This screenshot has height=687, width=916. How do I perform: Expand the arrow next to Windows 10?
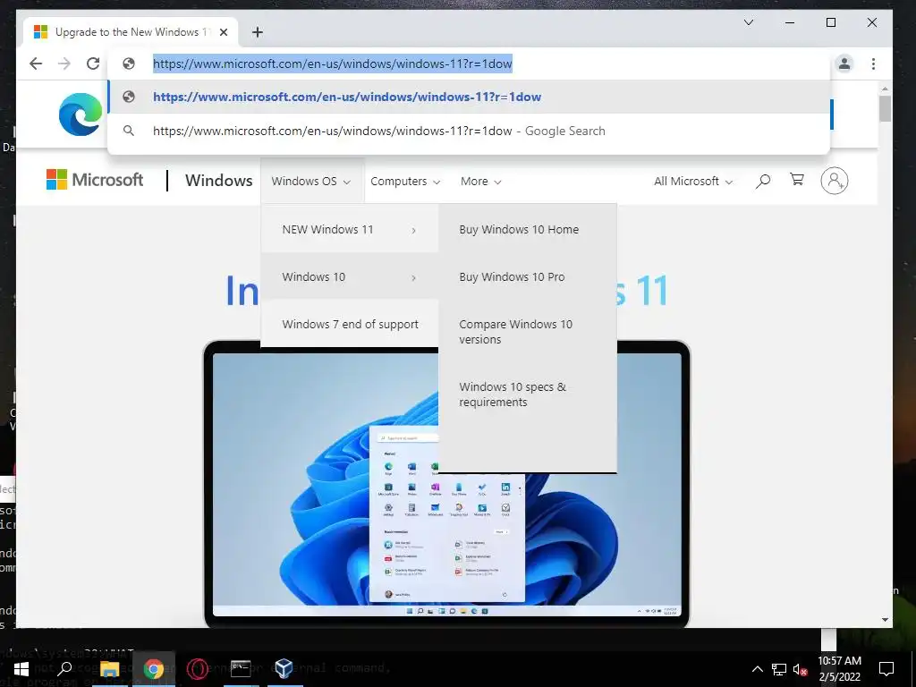413,278
